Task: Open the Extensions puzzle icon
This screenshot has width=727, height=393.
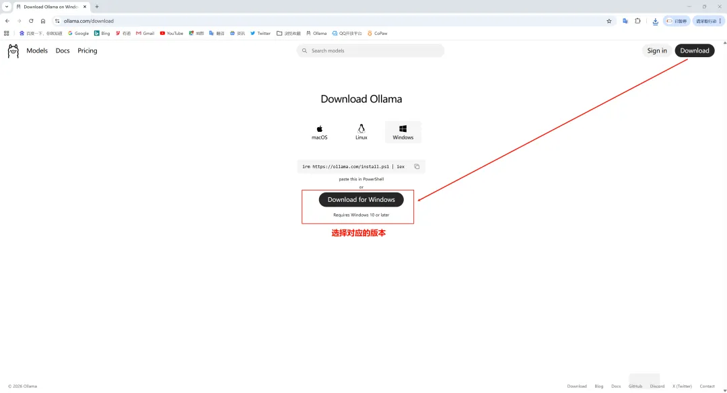Action: tap(637, 21)
